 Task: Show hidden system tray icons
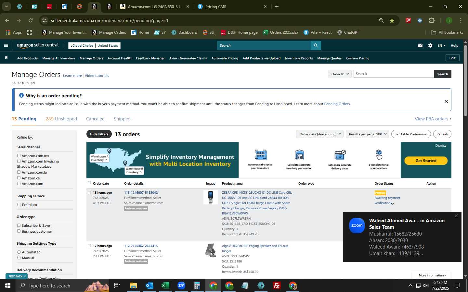click(410, 286)
